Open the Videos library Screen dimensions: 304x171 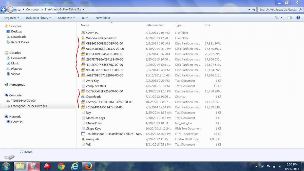15,74
